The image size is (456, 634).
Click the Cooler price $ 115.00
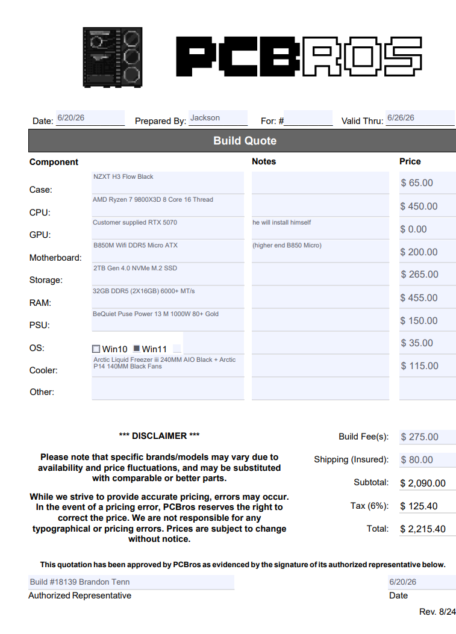(428, 365)
